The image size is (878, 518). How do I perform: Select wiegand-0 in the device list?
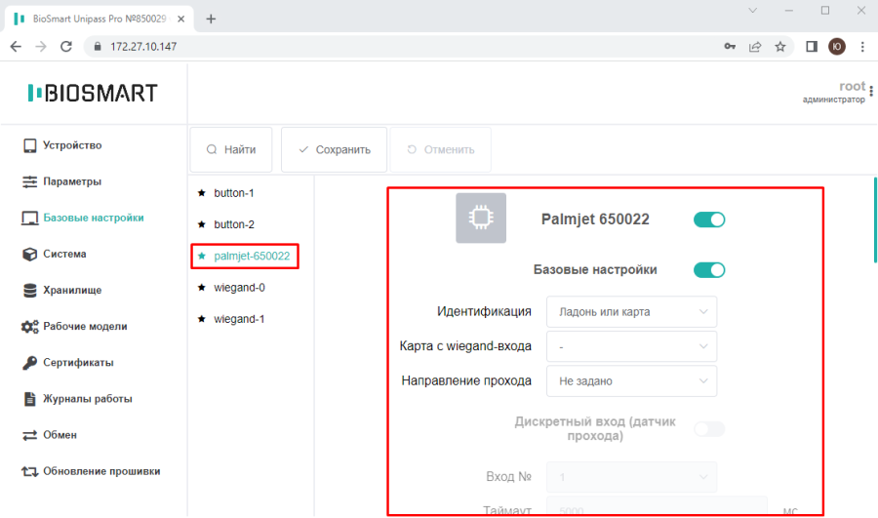(x=239, y=287)
